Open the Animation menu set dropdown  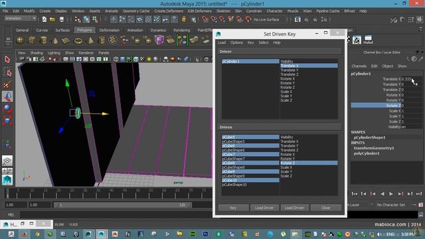21,19
